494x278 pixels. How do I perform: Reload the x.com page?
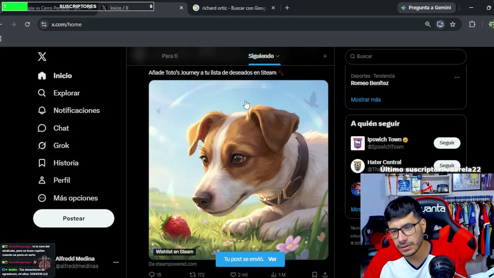tap(27, 24)
